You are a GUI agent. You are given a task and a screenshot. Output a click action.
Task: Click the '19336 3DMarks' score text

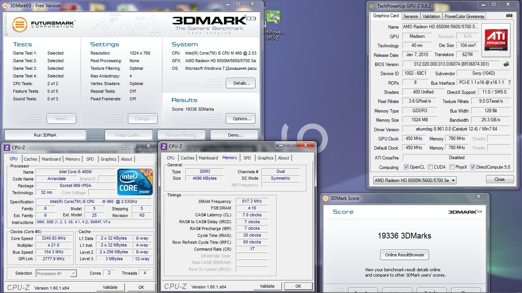404,236
